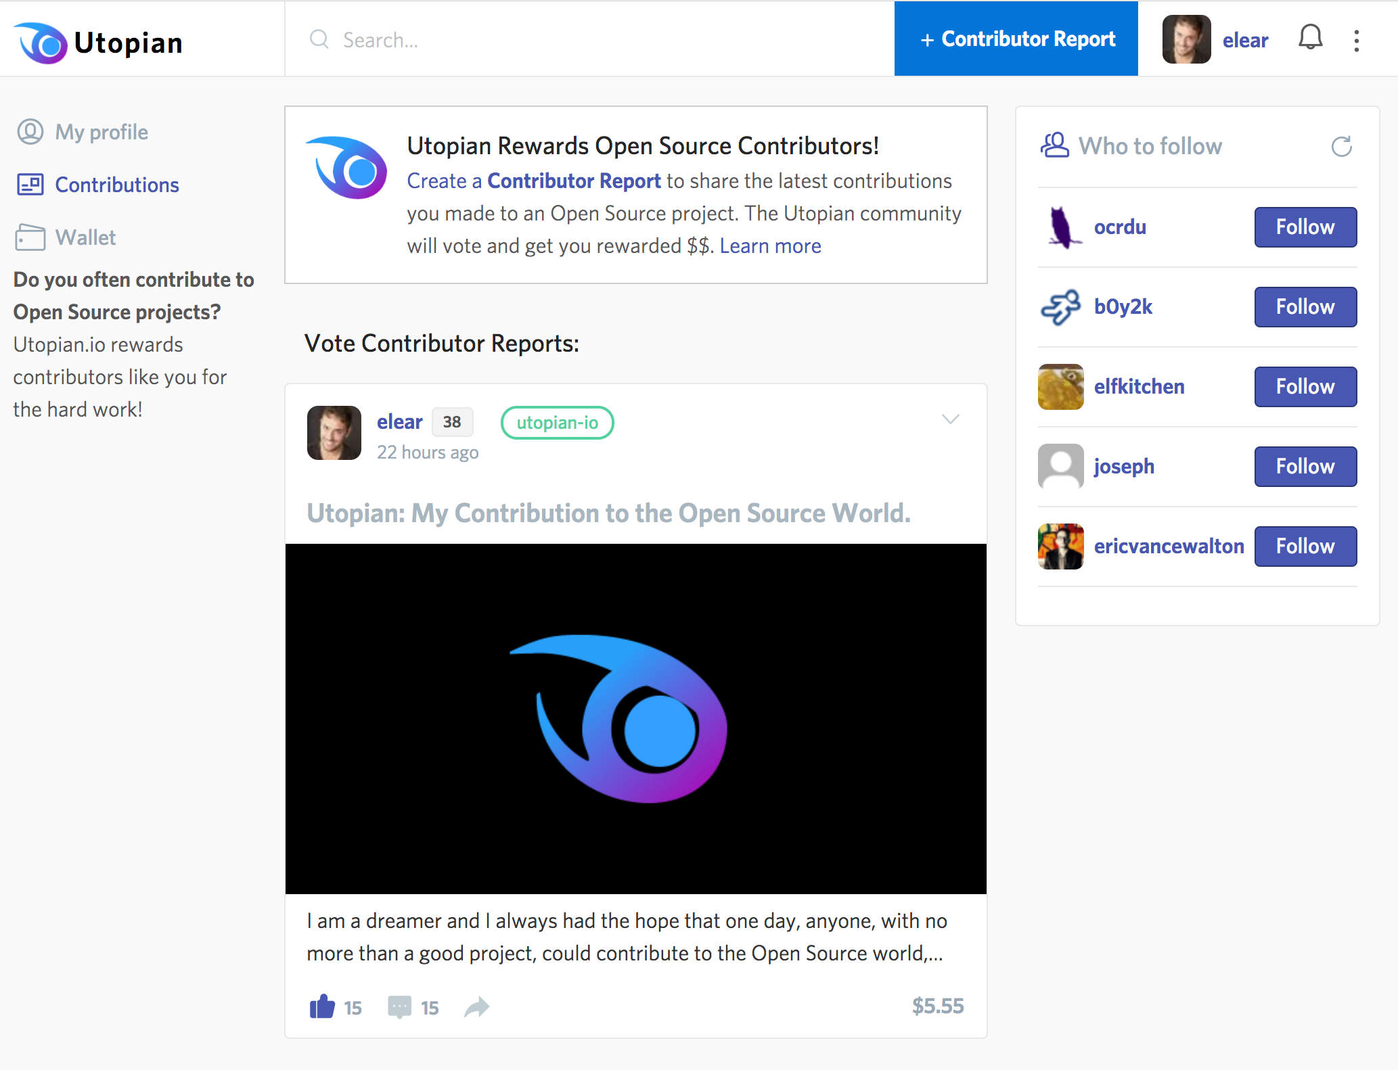Open b0y2k profile link
The width and height of the screenshot is (1398, 1070).
tap(1123, 306)
